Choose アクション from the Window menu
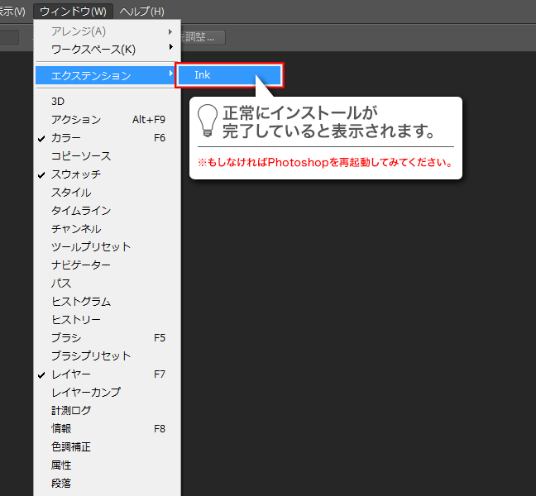 click(76, 120)
